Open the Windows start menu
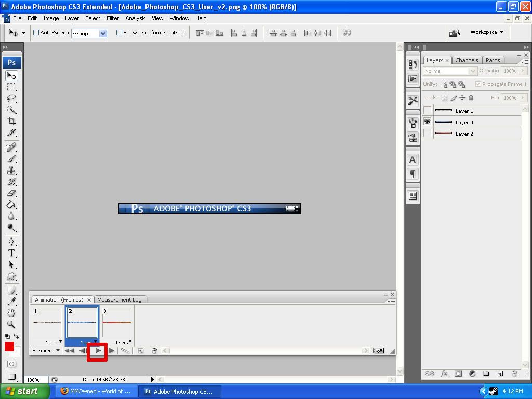Image resolution: width=532 pixels, height=399 pixels. coord(24,392)
